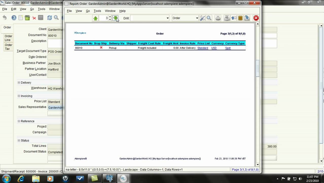Go to next report page with green down arrow
This screenshot has width=324, height=183.
(115, 18)
